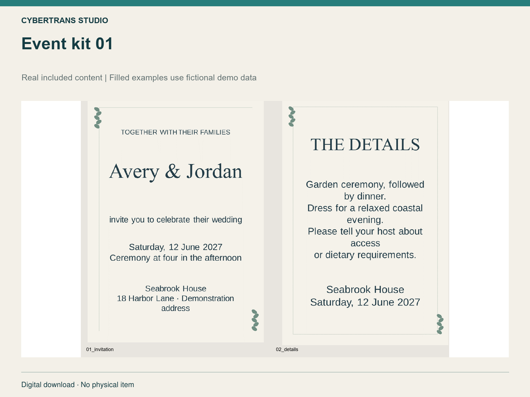Click Garden ceremony, followed by dinner text
The image size is (530, 397).
[365, 190]
